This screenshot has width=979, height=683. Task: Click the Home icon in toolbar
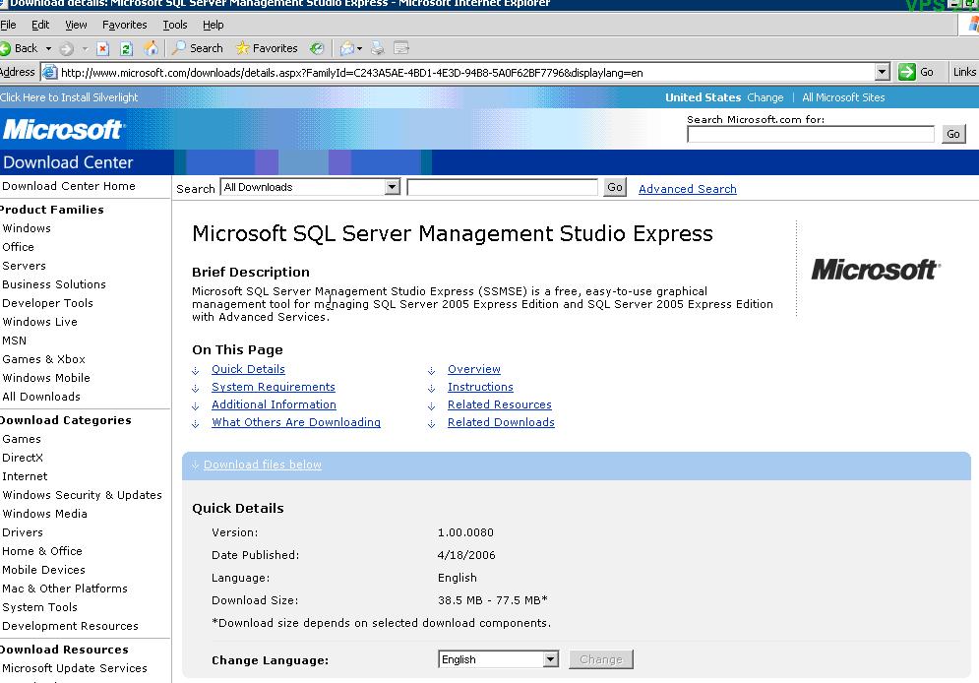[152, 48]
